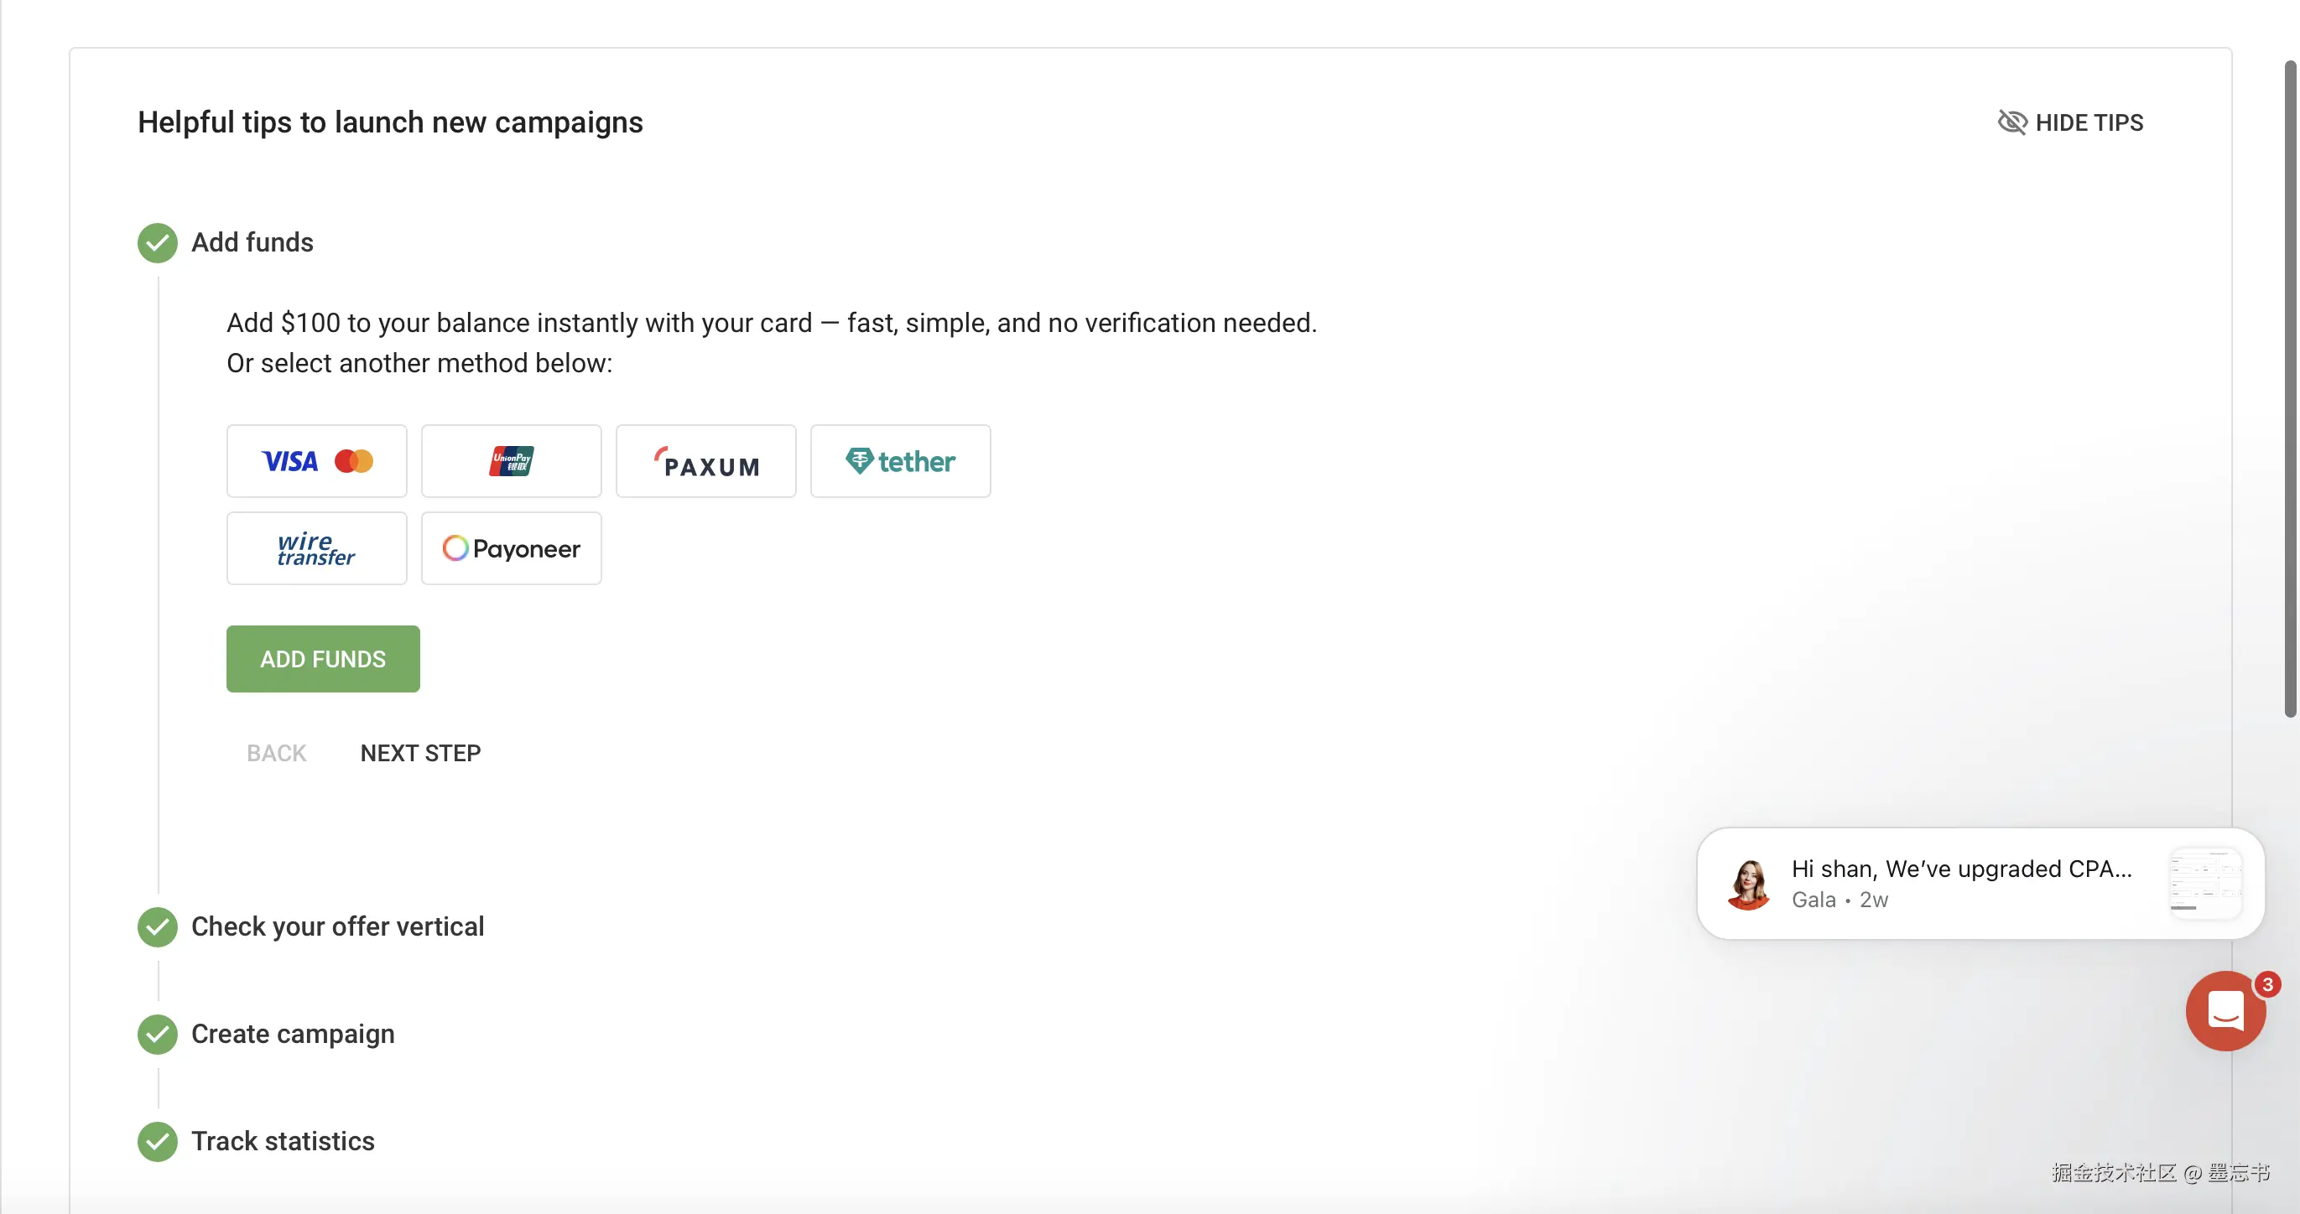This screenshot has width=2300, height=1214.
Task: Select Visa Mastercard payment method
Action: [316, 460]
